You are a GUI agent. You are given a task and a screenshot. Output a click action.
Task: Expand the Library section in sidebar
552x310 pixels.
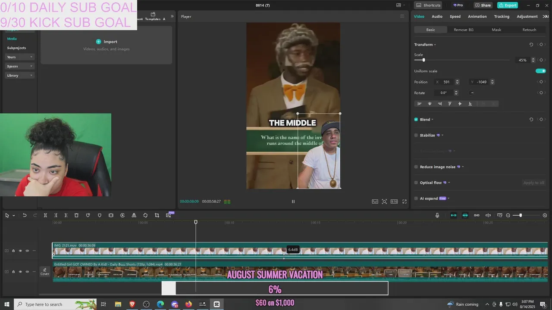[x=20, y=75]
